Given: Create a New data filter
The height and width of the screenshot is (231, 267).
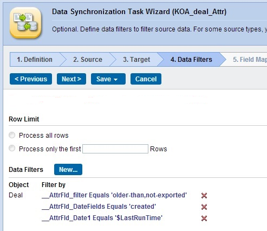Looking at the screenshot, I should [68, 169].
